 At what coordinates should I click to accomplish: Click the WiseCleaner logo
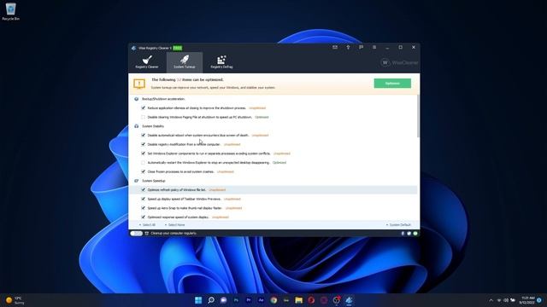point(399,62)
